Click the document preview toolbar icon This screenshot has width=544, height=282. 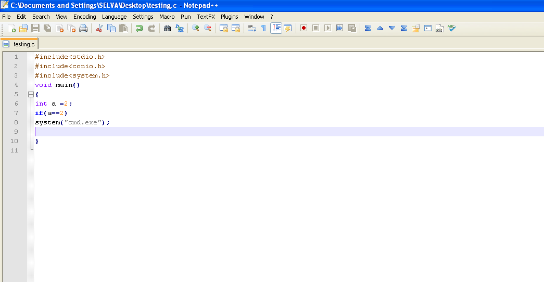tap(439, 28)
